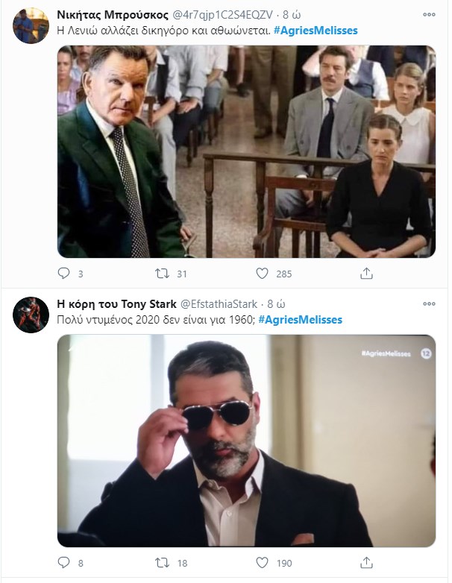Open the #AgriesMelisses hashtag in first tweet

pos(315,30)
